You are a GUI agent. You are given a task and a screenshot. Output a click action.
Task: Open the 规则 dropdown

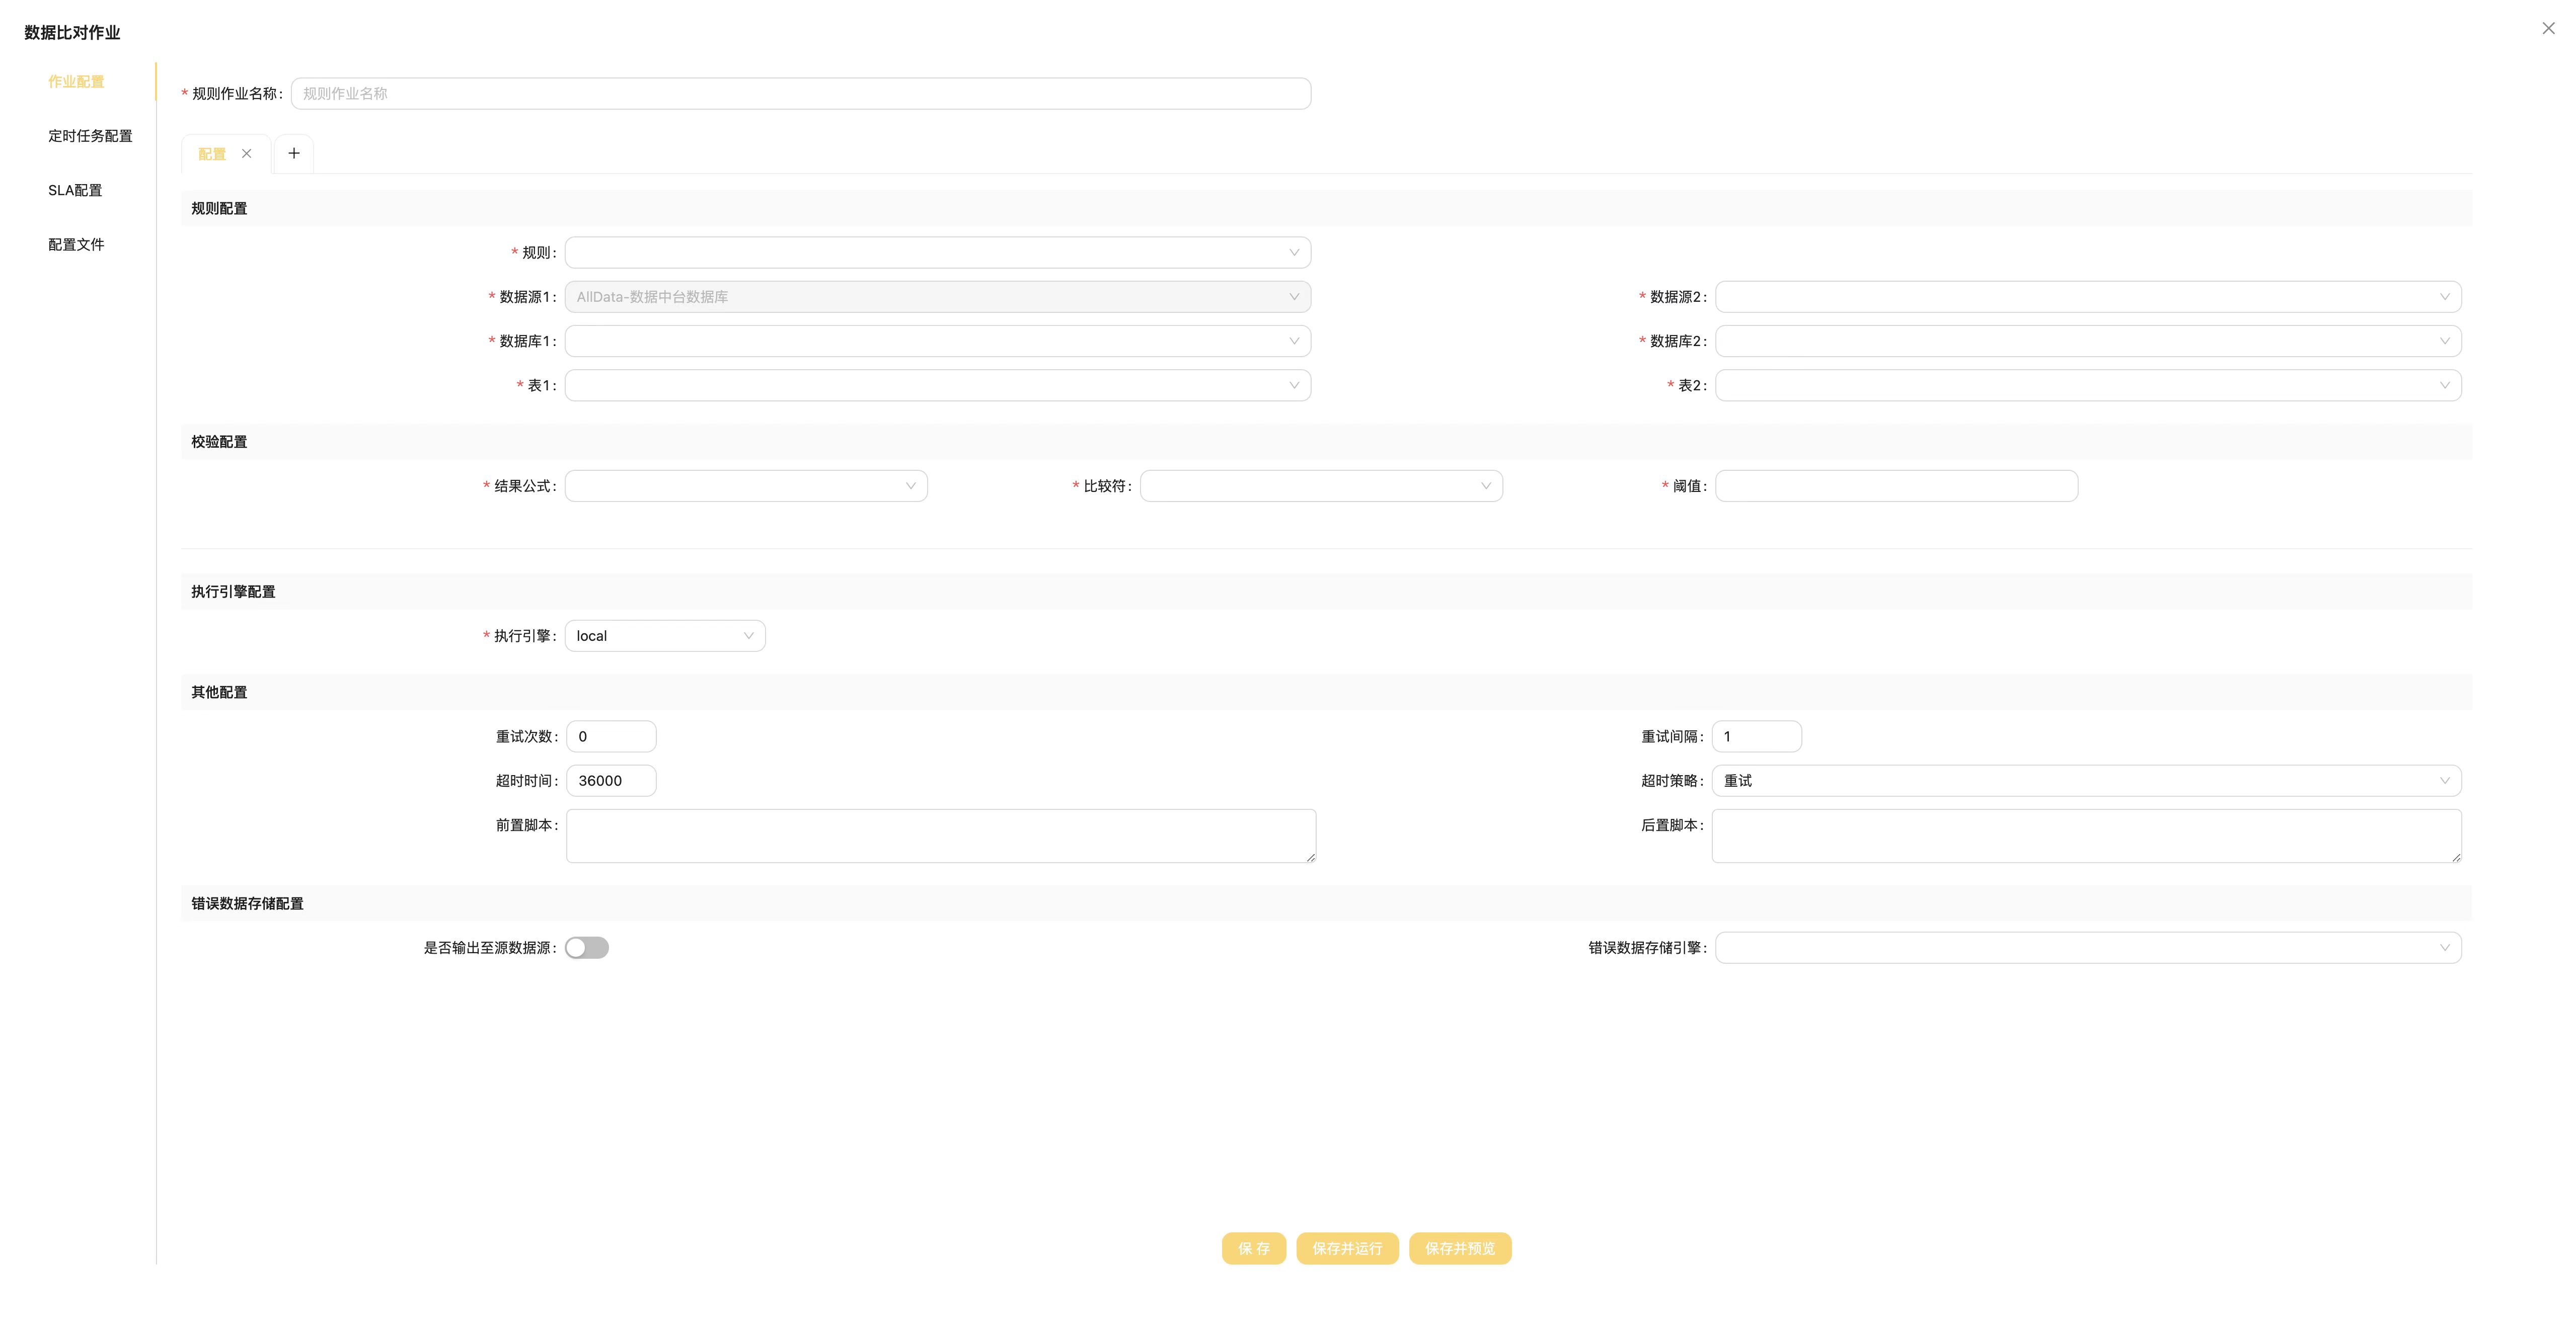click(x=937, y=253)
